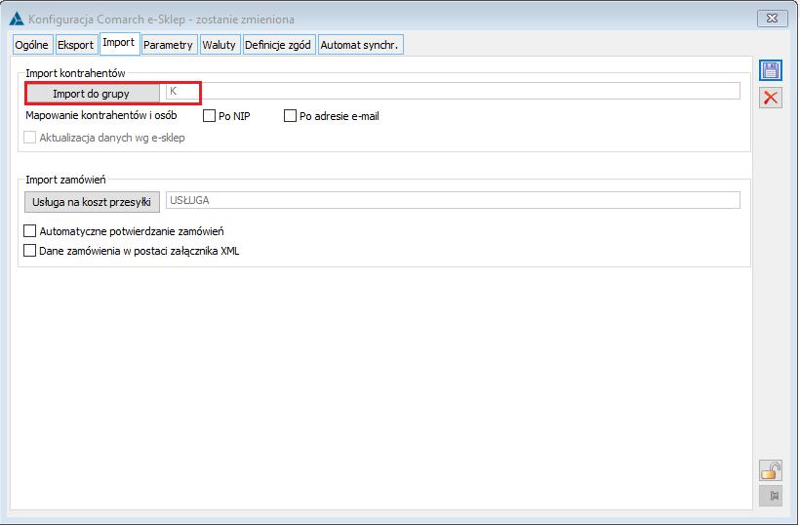Click the Comarch logo in the title bar
800x526 pixels.
[x=17, y=20]
